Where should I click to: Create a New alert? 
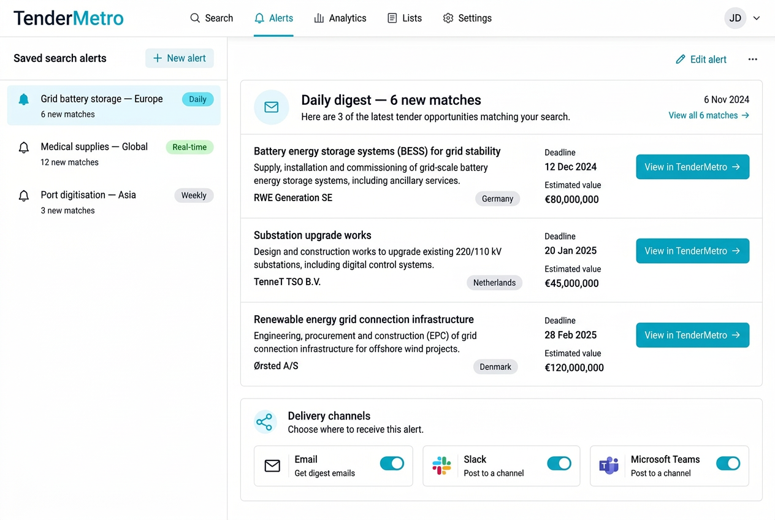pyautogui.click(x=180, y=58)
